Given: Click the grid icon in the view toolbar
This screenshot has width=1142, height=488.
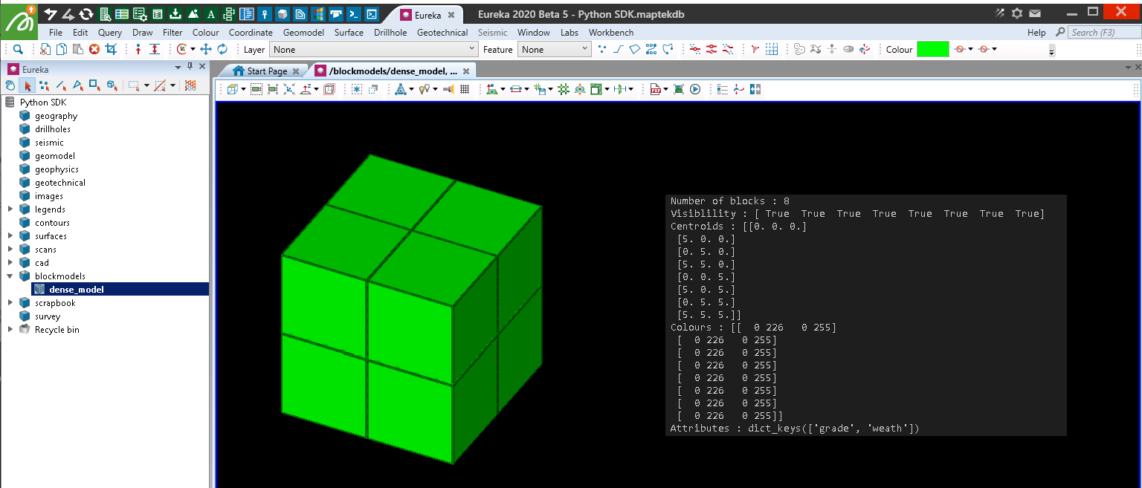Looking at the screenshot, I should (465, 89).
